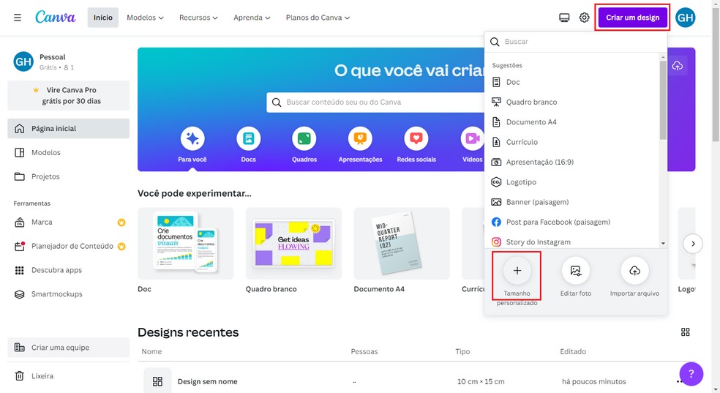Click the Nome column header
The width and height of the screenshot is (720, 393).
(x=151, y=351)
